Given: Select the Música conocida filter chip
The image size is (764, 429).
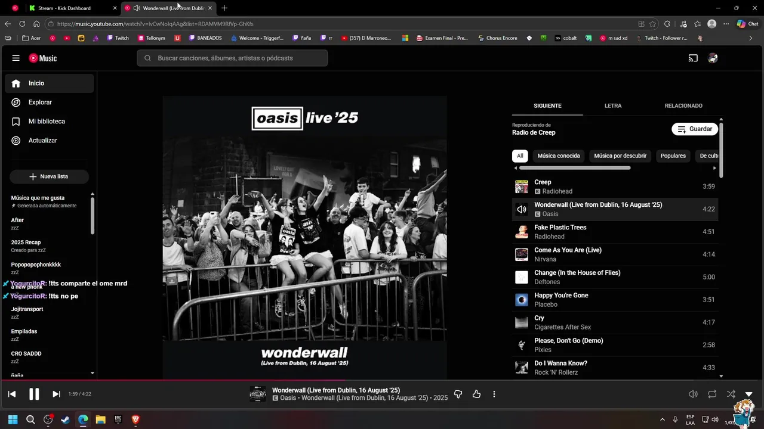Looking at the screenshot, I should (x=559, y=156).
